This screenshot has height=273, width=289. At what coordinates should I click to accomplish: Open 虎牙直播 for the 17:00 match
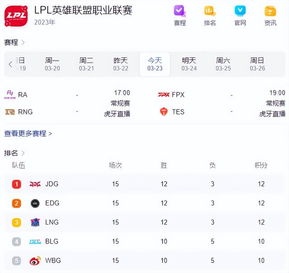click(x=117, y=114)
